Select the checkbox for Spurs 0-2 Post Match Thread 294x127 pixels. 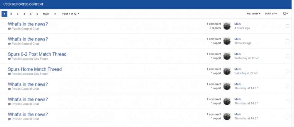(x=288, y=56)
